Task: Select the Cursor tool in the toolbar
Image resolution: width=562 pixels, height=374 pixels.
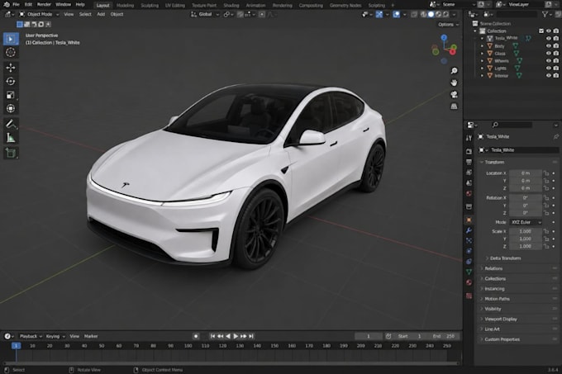Action: [11, 52]
